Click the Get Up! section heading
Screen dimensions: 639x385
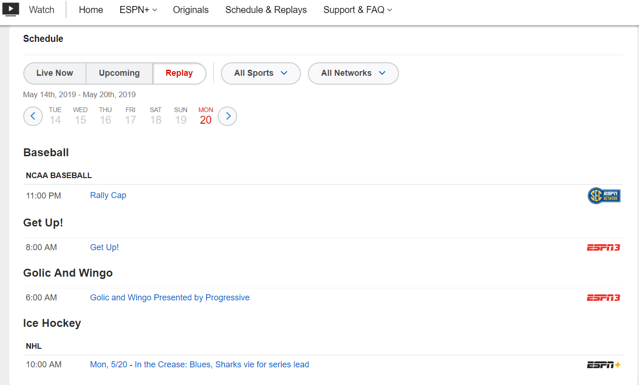pyautogui.click(x=43, y=223)
